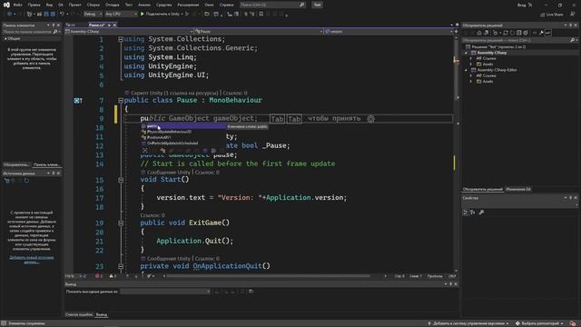The width and height of the screenshot is (581, 327).
Task: Open the Файл menu
Action: pyautogui.click(x=17, y=5)
